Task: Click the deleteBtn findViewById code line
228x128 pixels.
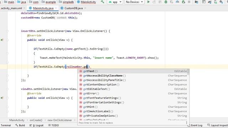Action: coord(51,13)
